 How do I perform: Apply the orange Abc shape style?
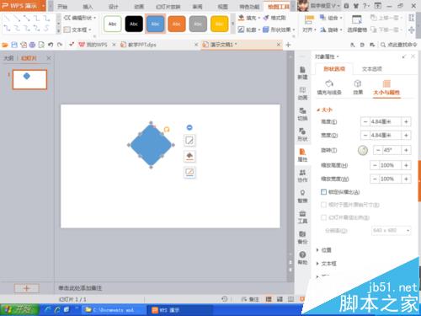pos(177,24)
